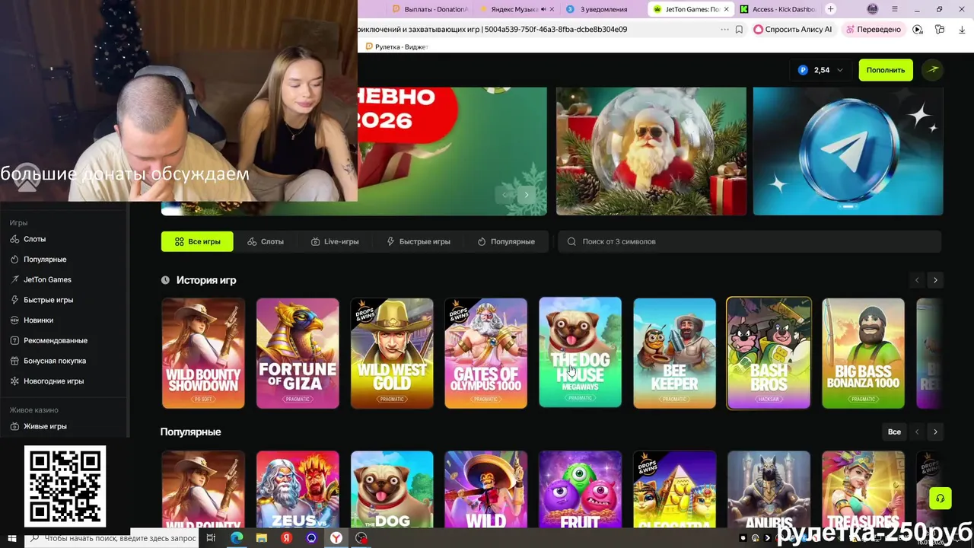The image size is (974, 548).
Task: Click the Переведено translation button
Action: pos(873,30)
